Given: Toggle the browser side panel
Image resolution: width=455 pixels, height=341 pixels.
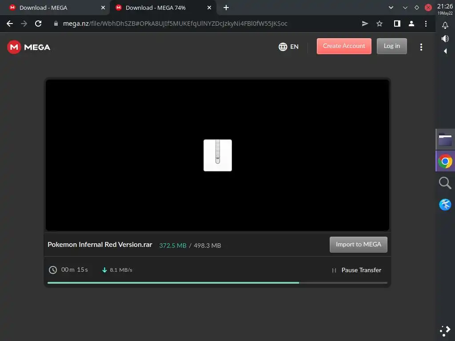Looking at the screenshot, I should [x=397, y=24].
